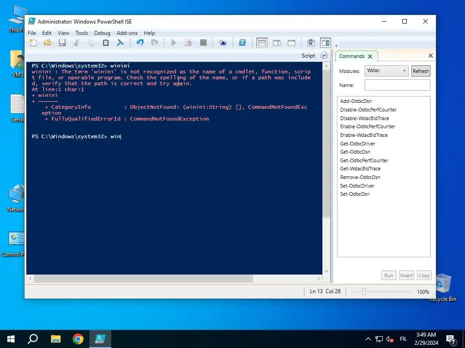Click console vertical scrollbar up arrow

click(326, 66)
